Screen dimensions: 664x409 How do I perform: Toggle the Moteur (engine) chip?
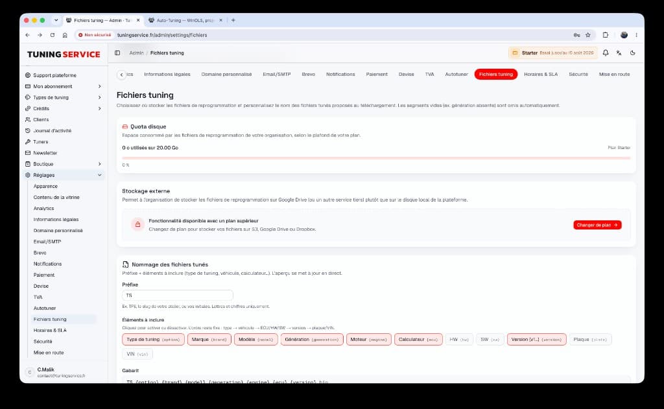click(368, 340)
